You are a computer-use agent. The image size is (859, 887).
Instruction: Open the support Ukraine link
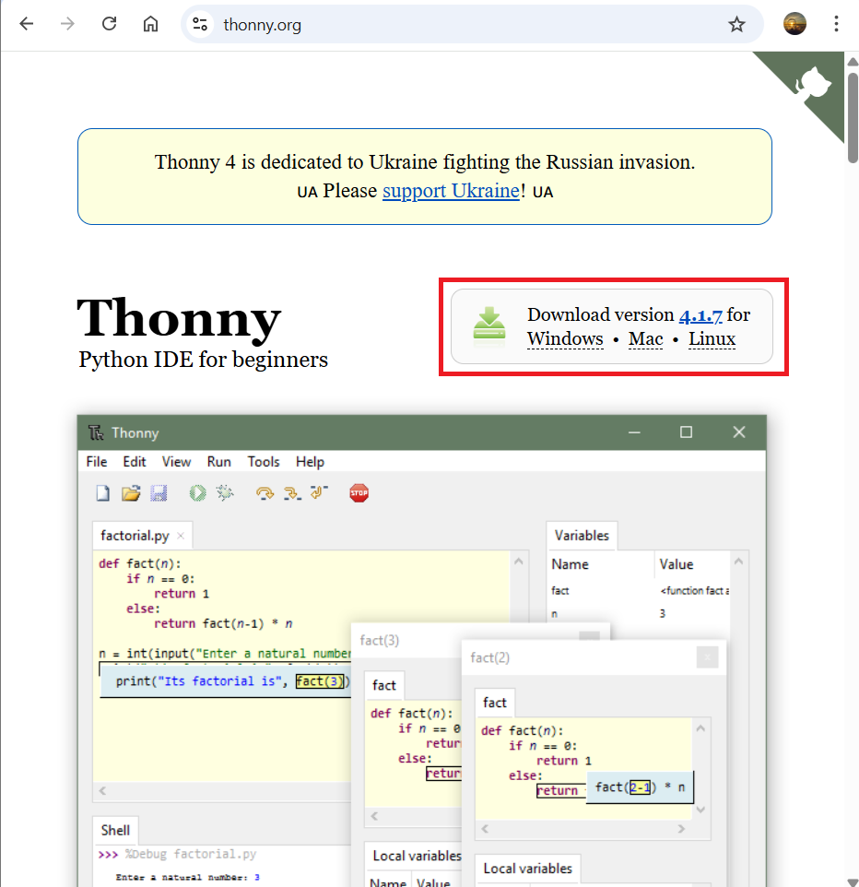(450, 191)
